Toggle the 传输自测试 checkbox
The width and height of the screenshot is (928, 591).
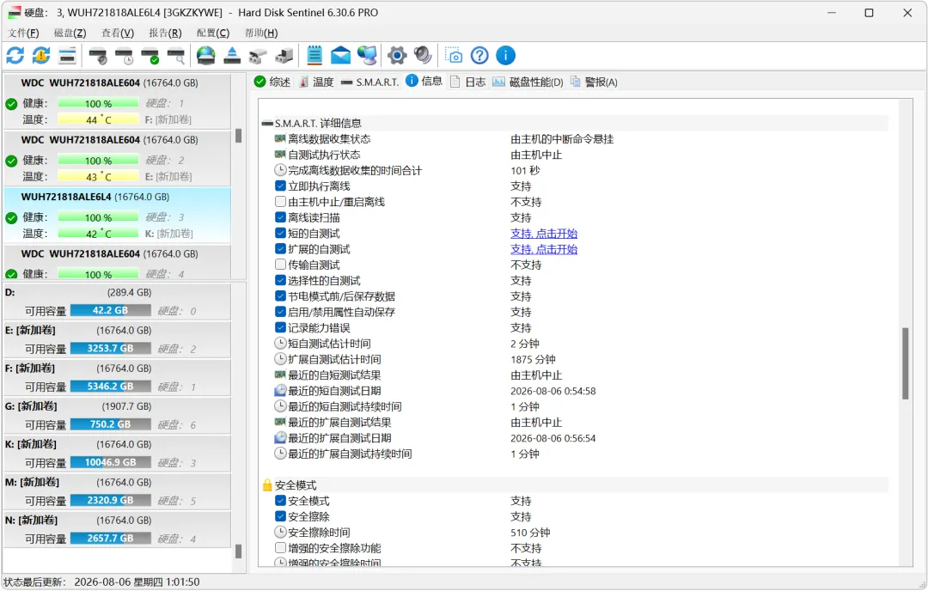[280, 265]
